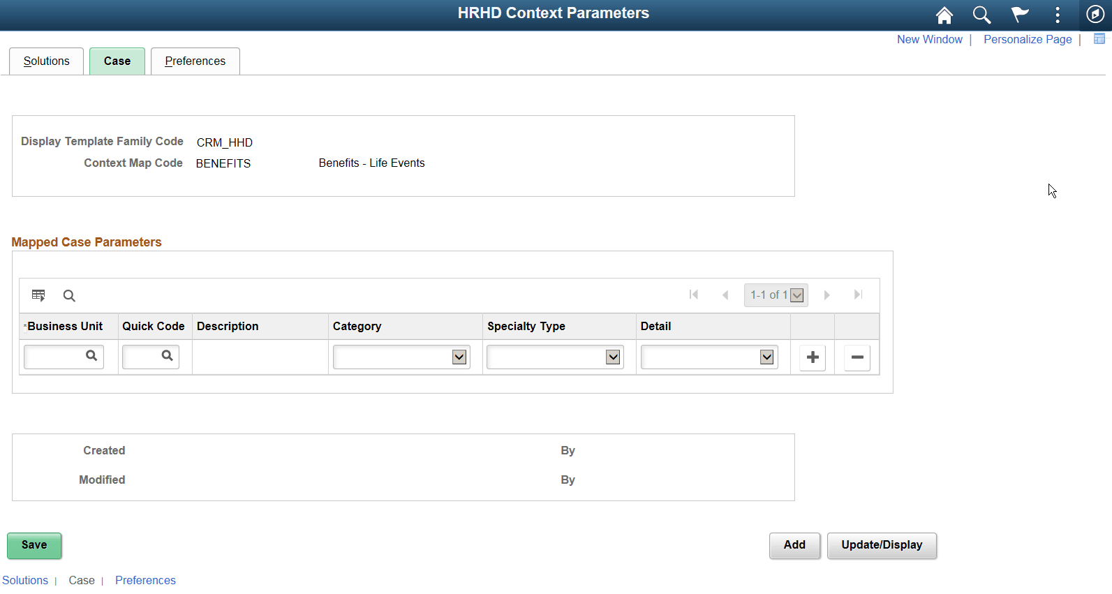Open notifications flag icon
The image size is (1112, 594).
click(1020, 15)
